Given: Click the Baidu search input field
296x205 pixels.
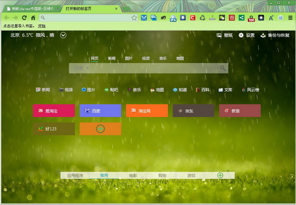Looking at the screenshot, I should 154,68.
